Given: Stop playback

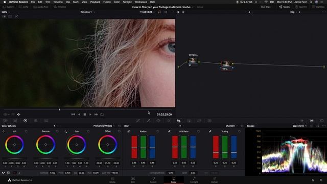Looking at the screenshot, I should click(85, 114).
